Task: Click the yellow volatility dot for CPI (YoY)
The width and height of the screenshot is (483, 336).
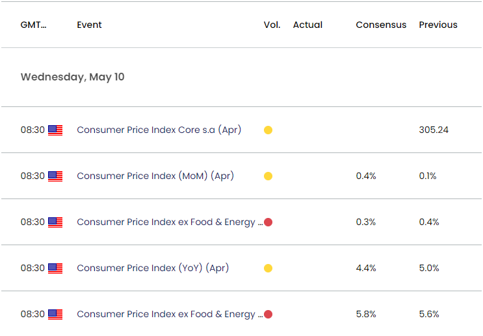Action: (x=268, y=269)
